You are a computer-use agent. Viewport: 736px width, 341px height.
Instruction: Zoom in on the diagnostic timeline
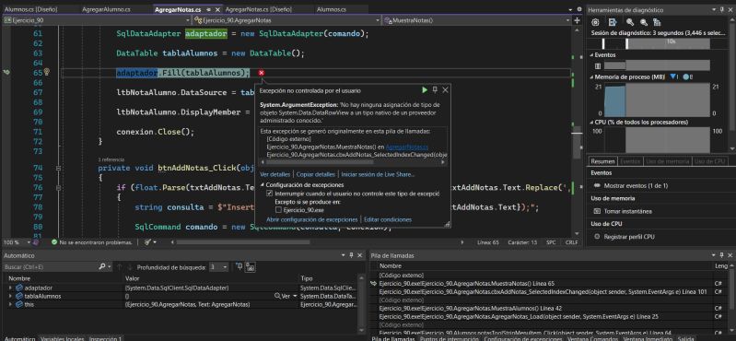(x=630, y=22)
